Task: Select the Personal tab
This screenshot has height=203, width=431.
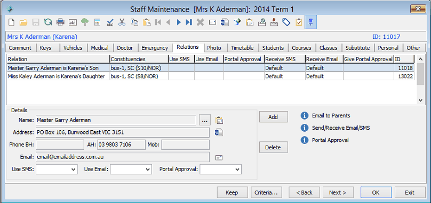Action: pos(388,48)
